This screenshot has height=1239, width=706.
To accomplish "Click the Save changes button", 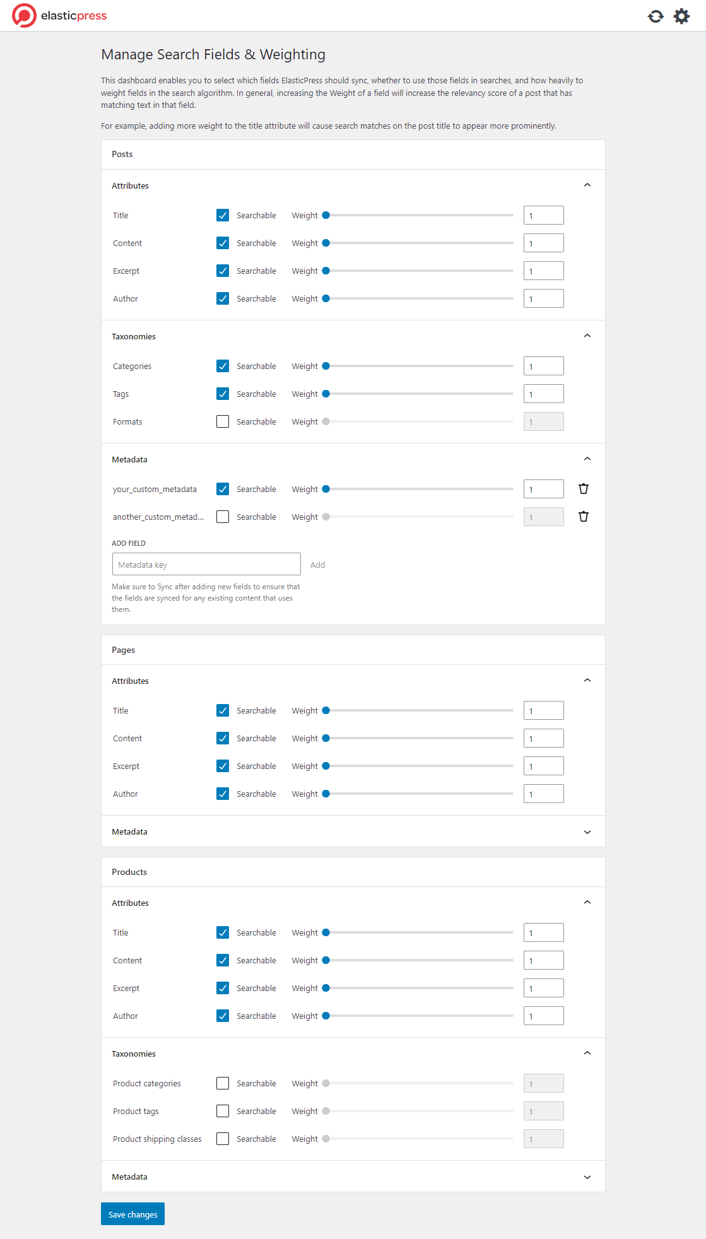I will (x=132, y=1214).
